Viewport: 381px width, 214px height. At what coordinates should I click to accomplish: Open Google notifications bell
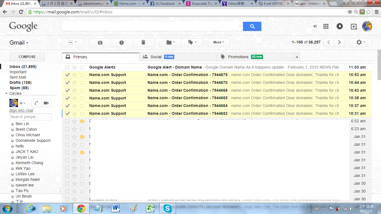click(x=340, y=26)
